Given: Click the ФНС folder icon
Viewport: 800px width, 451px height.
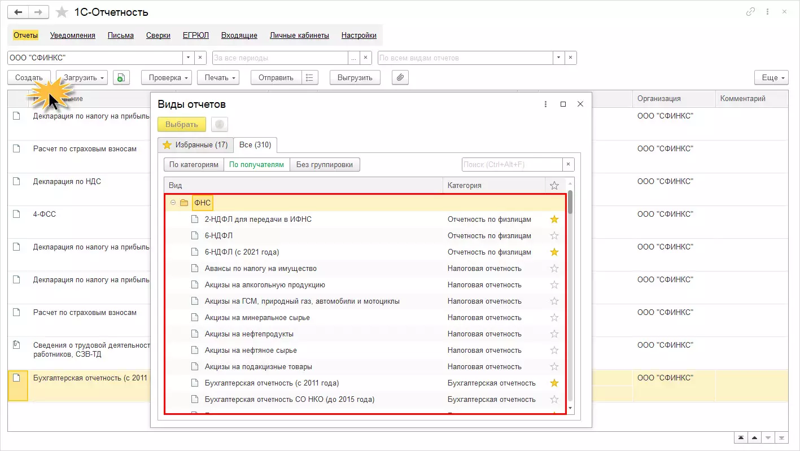Looking at the screenshot, I should pos(183,203).
